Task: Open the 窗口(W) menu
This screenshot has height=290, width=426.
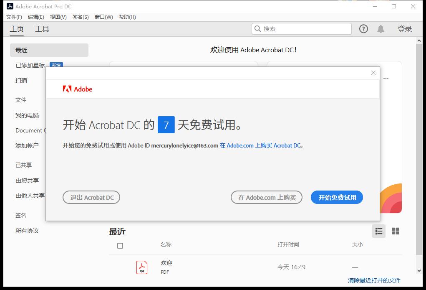Action: click(x=103, y=17)
